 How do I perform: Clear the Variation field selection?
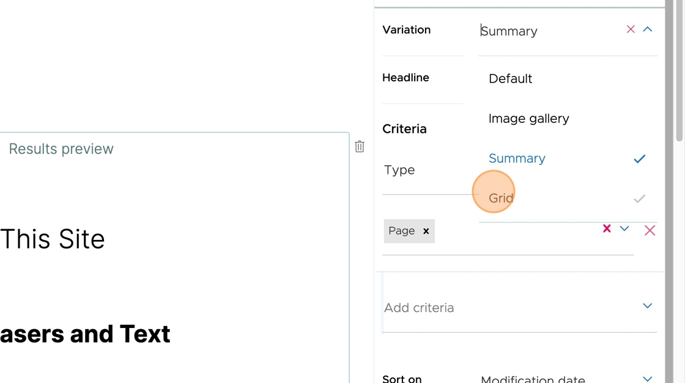pos(631,29)
